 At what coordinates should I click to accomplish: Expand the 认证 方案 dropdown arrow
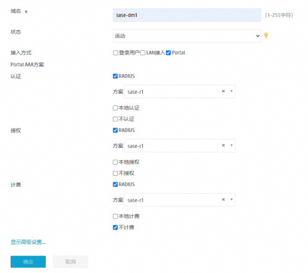coord(231,91)
